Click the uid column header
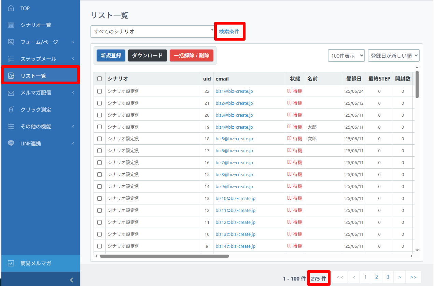The image size is (434, 286). (207, 78)
